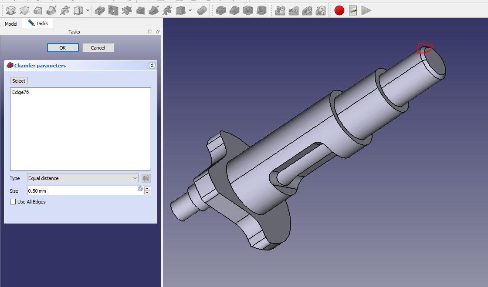Click the Pocket tool icon

99,10
